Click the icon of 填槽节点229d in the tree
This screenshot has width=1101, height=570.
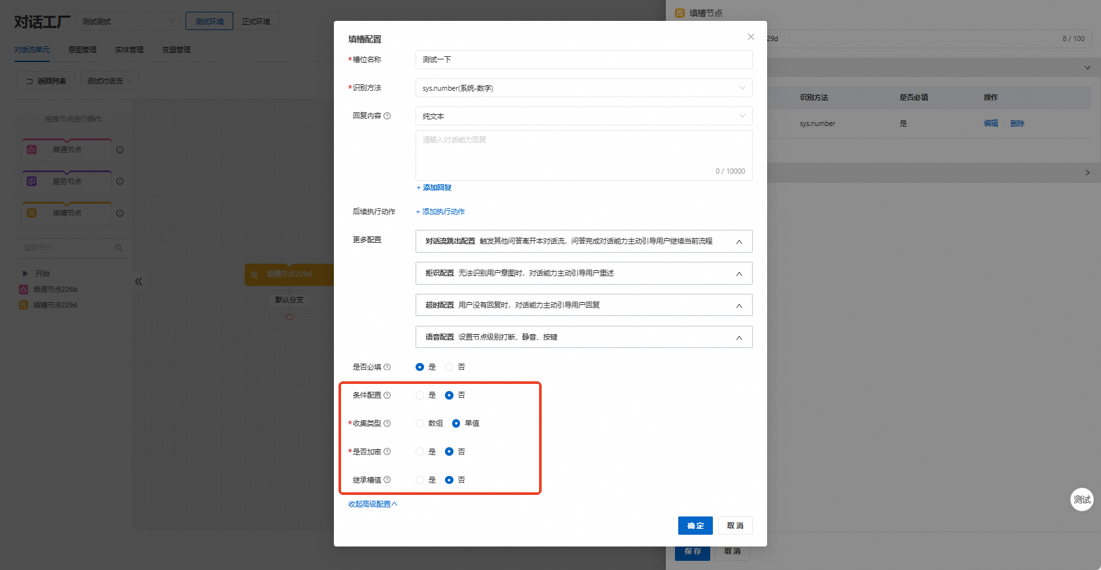pos(24,305)
